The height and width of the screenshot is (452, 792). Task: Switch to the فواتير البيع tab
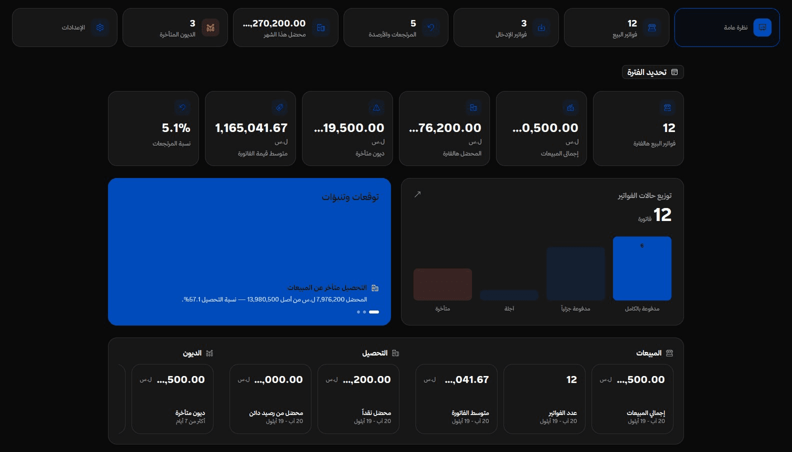(x=616, y=27)
